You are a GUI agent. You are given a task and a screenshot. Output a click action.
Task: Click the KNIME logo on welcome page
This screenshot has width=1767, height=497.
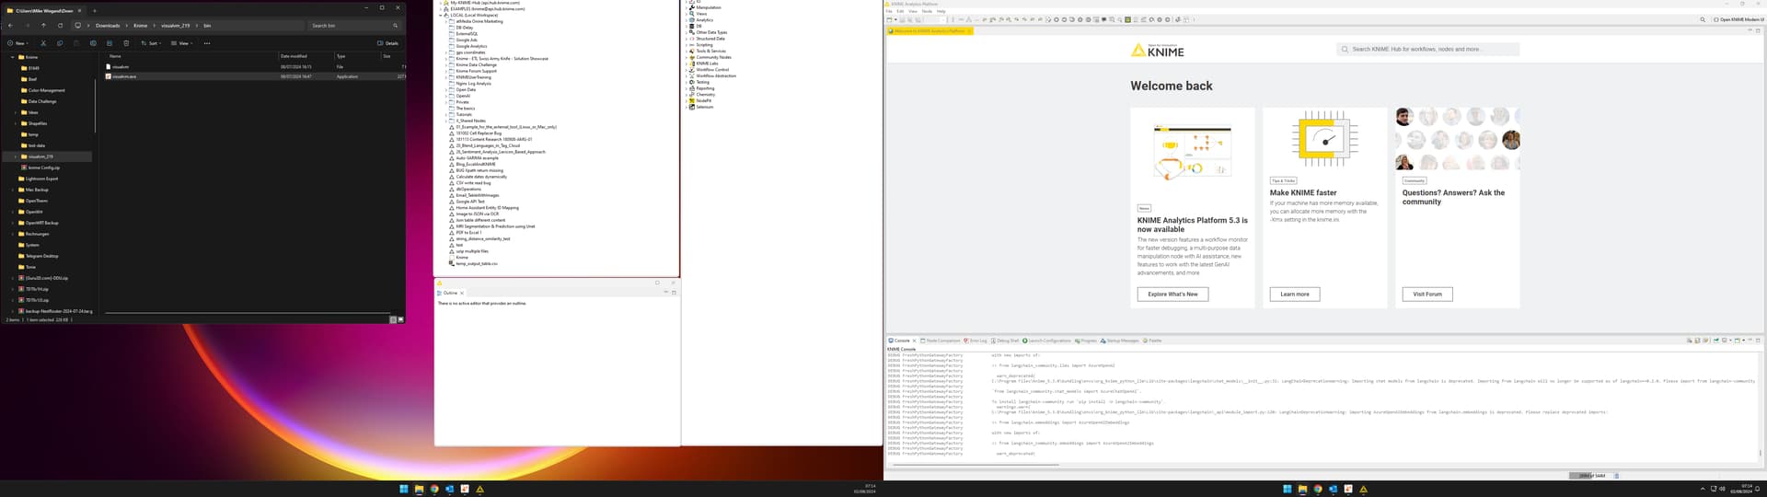point(1158,51)
